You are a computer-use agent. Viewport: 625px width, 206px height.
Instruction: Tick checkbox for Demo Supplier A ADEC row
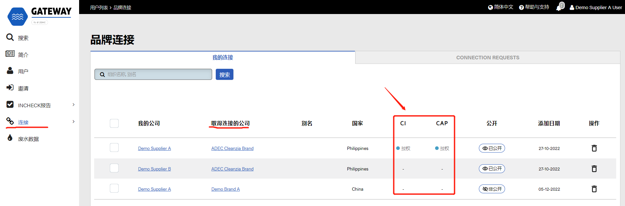coord(114,148)
